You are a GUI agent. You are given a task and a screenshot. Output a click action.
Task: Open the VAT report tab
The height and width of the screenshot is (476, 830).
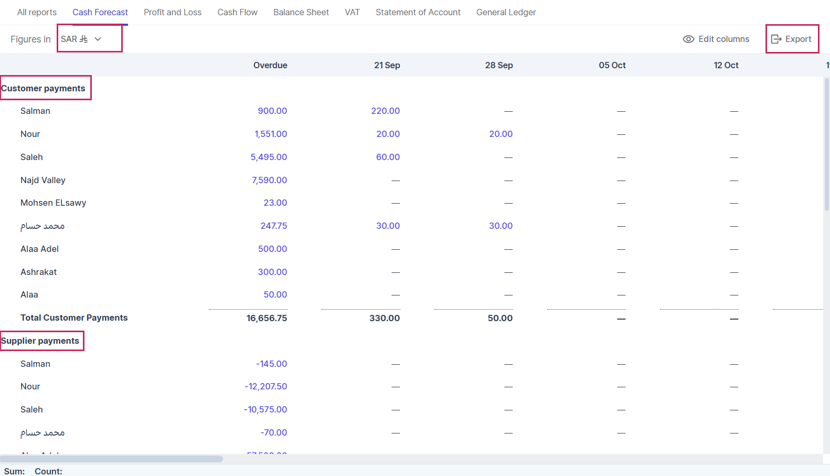coord(352,12)
